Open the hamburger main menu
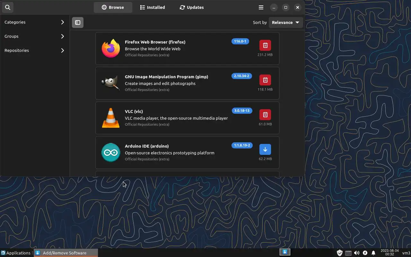411x257 pixels. pos(261,7)
